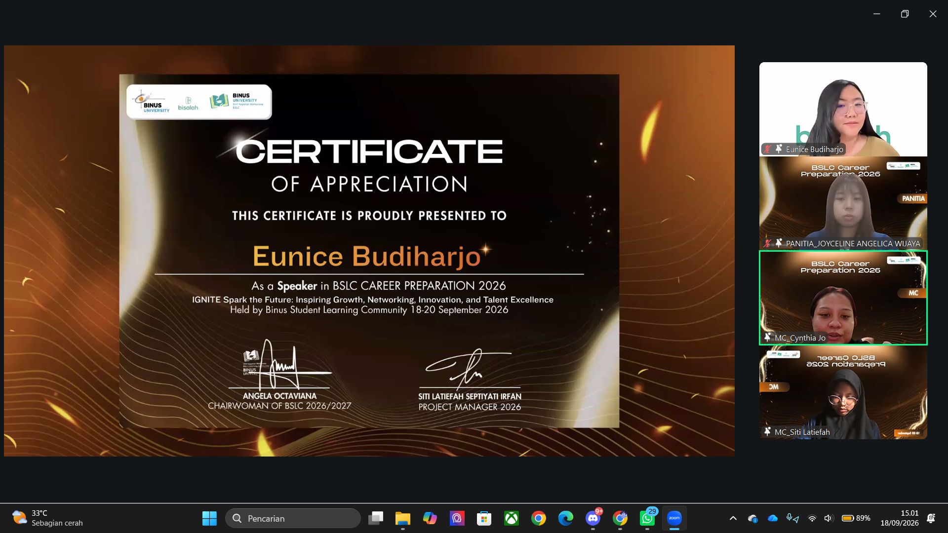Minimize the Zoom meeting window
The width and height of the screenshot is (948, 533).
pos(877,14)
